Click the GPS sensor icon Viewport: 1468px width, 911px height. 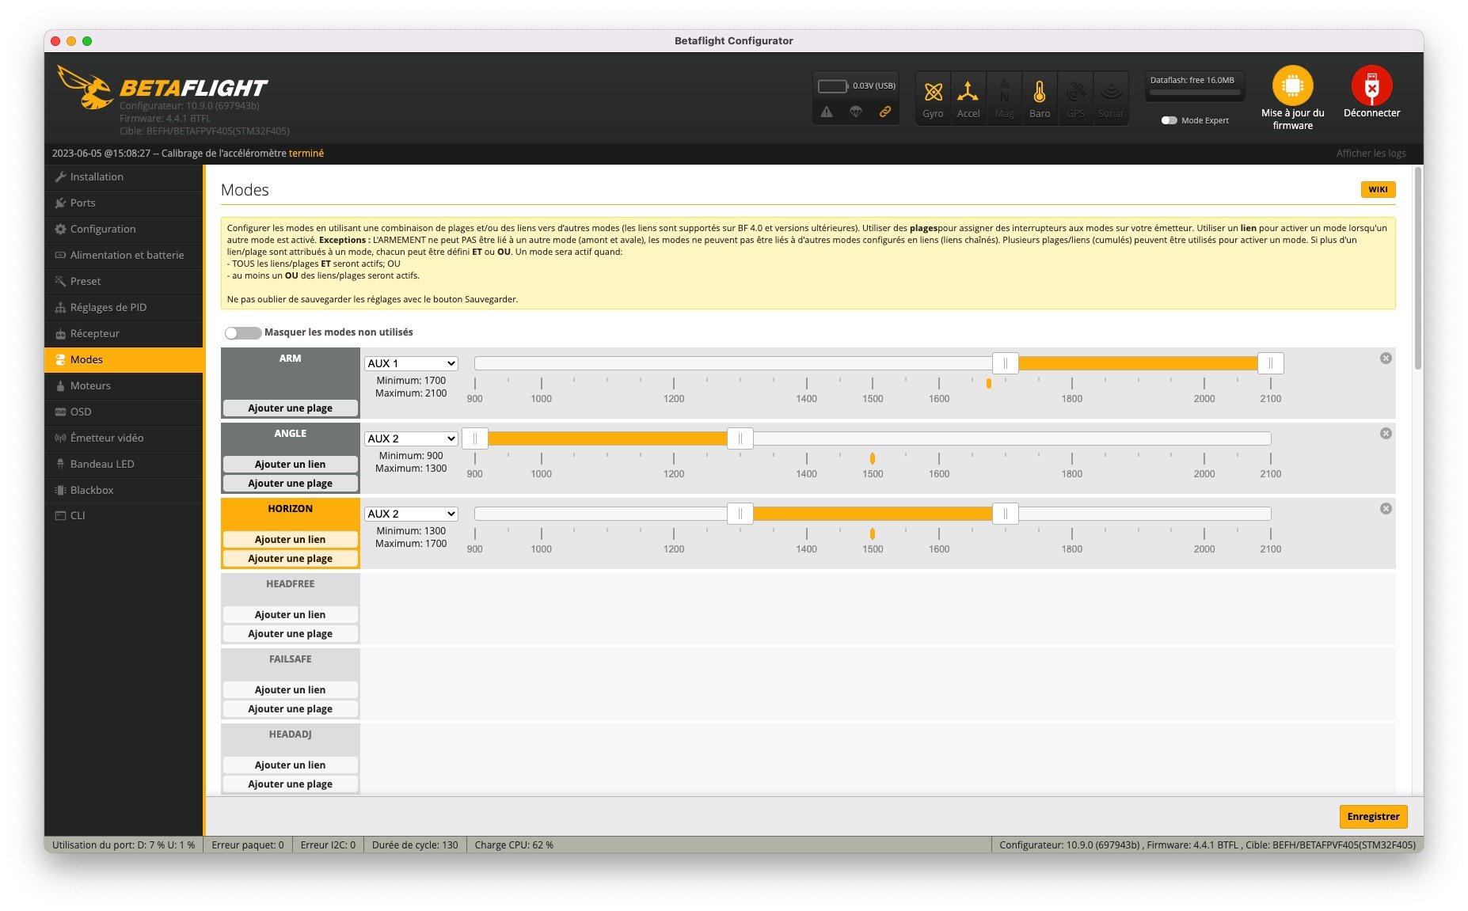point(1075,92)
